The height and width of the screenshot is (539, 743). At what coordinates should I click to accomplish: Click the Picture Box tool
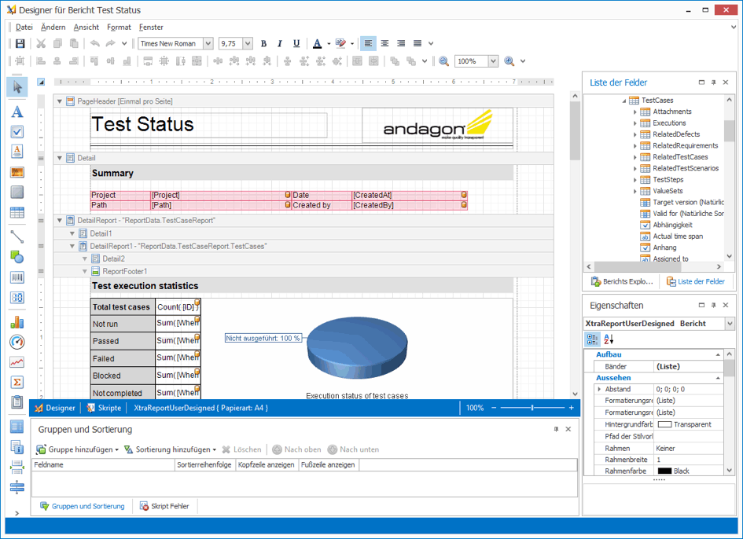[x=17, y=172]
